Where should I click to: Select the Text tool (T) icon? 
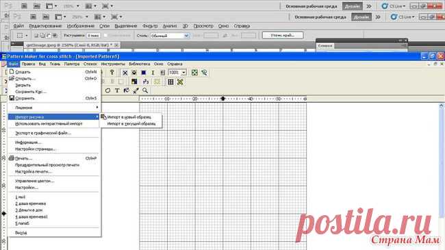(117, 90)
